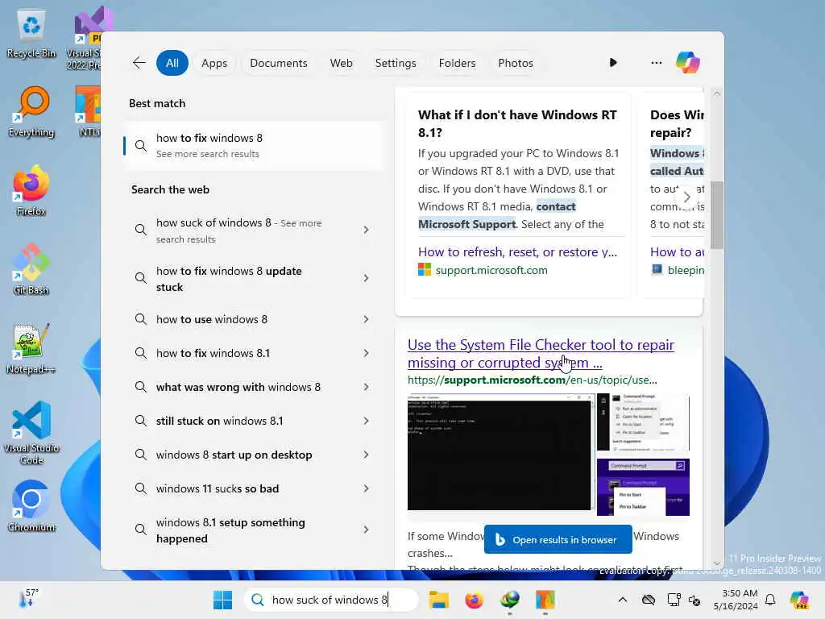Screen dimensions: 825x619
Task: Open Firefox desktop shortcut
Action: pos(31,190)
